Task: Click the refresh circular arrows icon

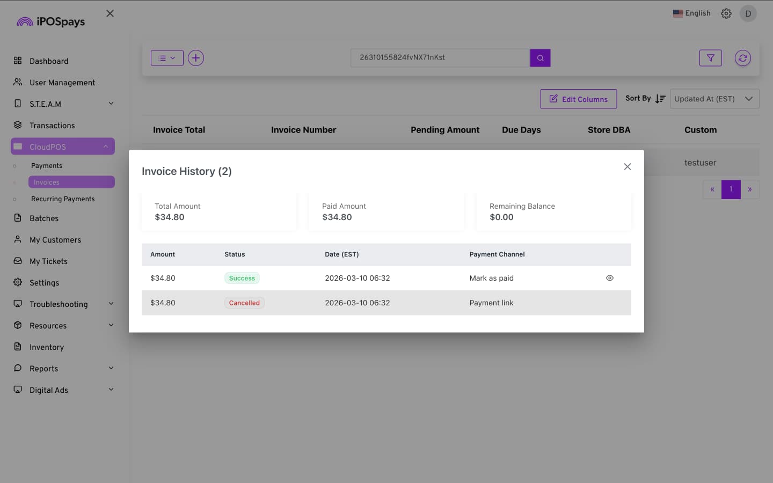Action: click(x=742, y=58)
